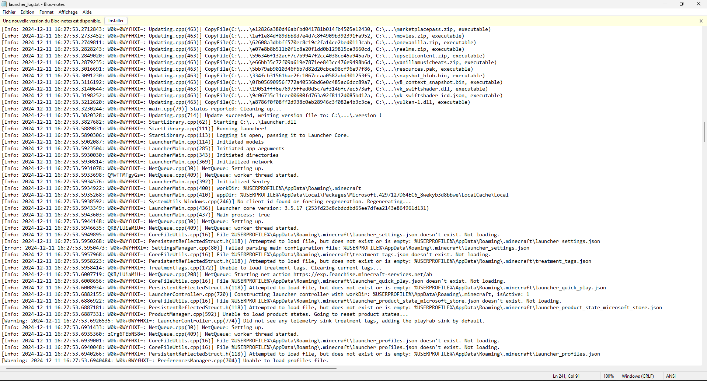Click 'Logging is open, passing it to Launcher Core.'
The height and width of the screenshot is (381, 707).
[283, 135]
